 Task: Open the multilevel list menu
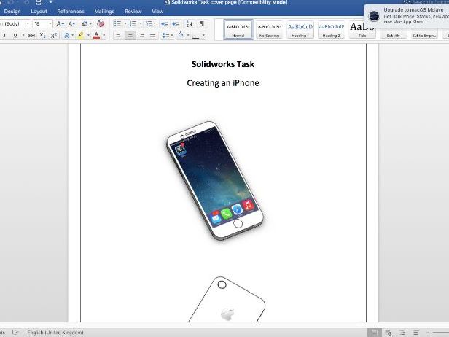[x=151, y=23]
